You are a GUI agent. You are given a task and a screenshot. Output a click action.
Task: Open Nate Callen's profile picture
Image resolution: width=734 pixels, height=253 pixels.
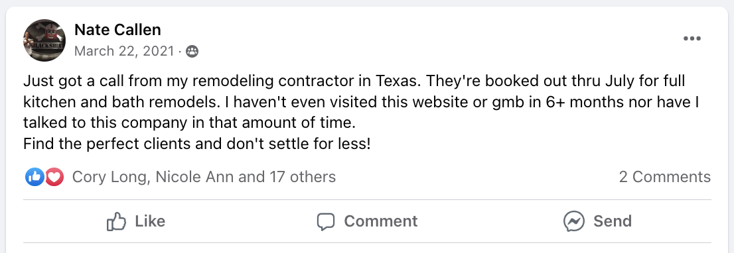tap(44, 40)
